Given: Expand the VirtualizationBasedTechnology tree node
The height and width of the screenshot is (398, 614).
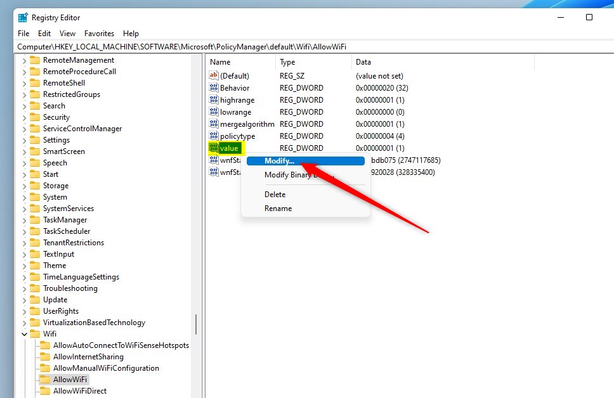Looking at the screenshot, I should [24, 323].
